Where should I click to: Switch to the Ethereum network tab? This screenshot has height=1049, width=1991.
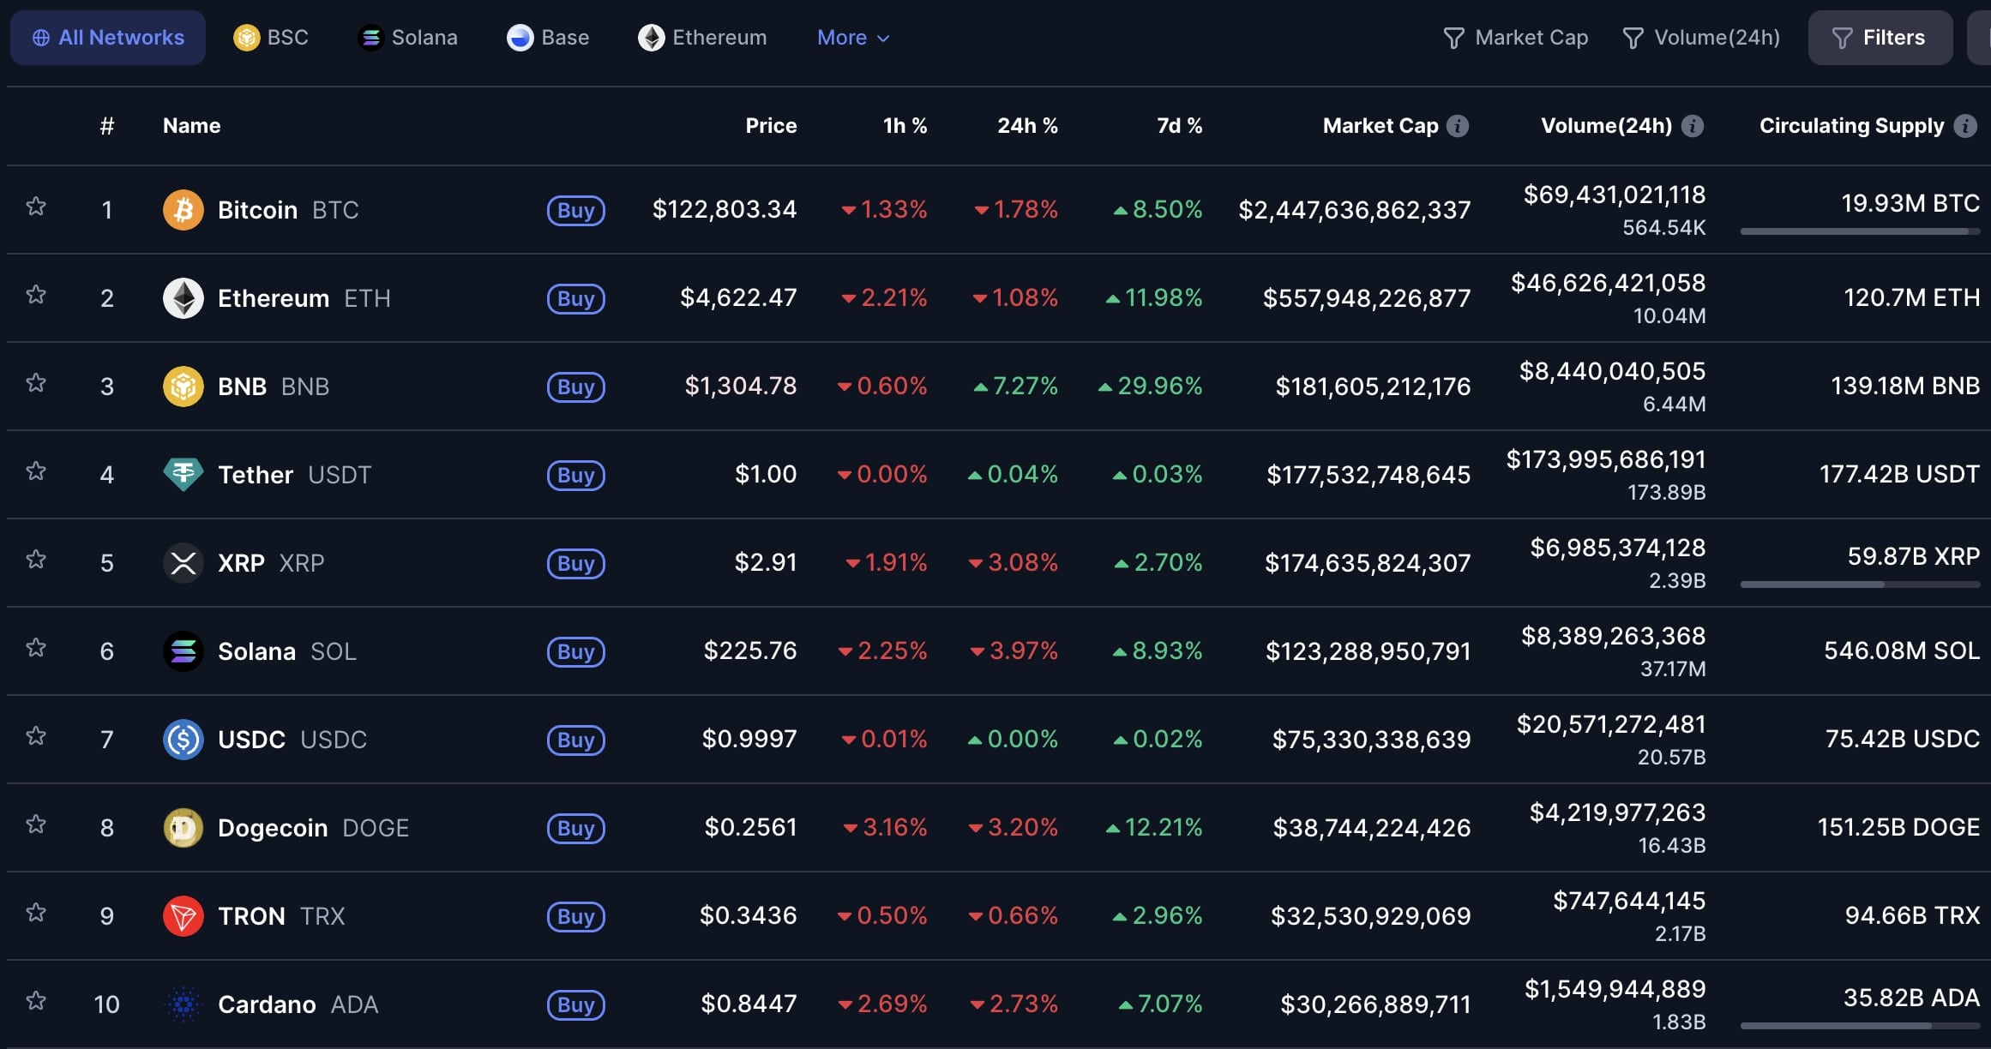[x=702, y=38]
